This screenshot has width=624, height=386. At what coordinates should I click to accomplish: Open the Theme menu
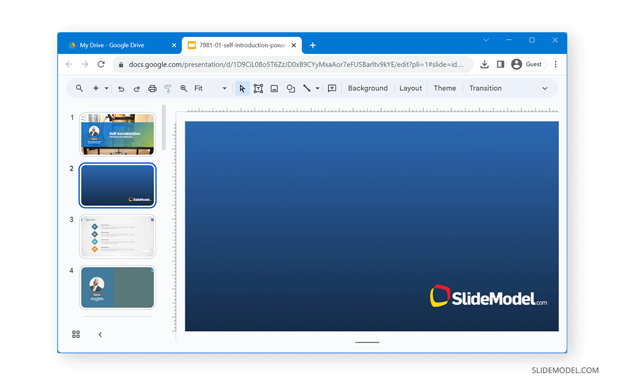(445, 88)
